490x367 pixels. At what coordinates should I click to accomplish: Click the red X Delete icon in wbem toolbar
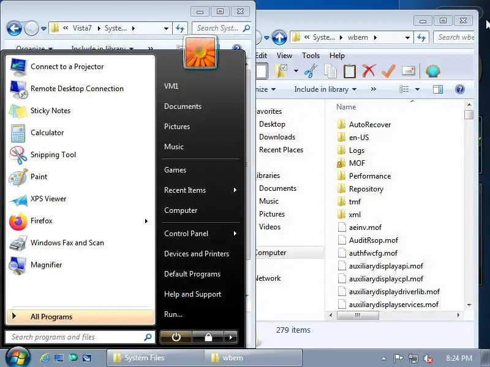369,71
